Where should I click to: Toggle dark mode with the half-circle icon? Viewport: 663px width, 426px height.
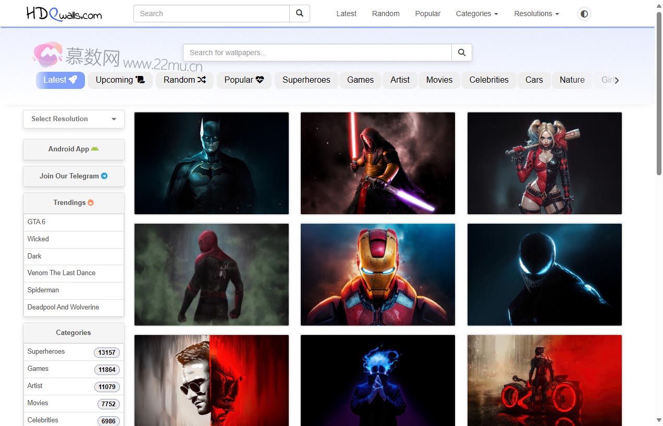[x=584, y=14]
